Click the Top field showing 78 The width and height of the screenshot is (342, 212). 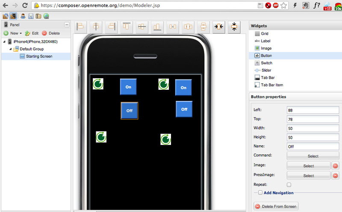[313, 120]
